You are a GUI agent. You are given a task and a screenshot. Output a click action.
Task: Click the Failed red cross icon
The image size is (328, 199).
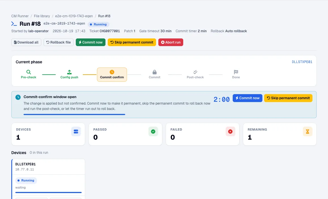230,131
